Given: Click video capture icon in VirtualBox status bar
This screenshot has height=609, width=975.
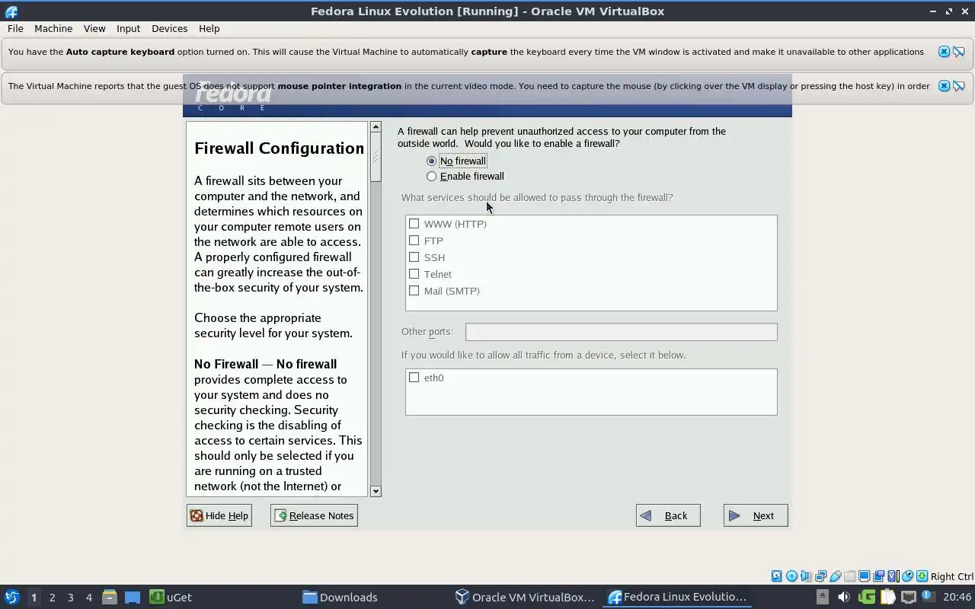Looking at the screenshot, I should pos(878,576).
